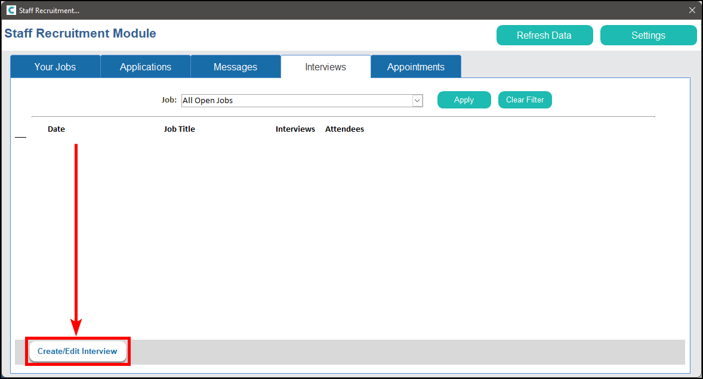The width and height of the screenshot is (703, 379).
Task: Sort by the Date column header
Action: pos(56,129)
